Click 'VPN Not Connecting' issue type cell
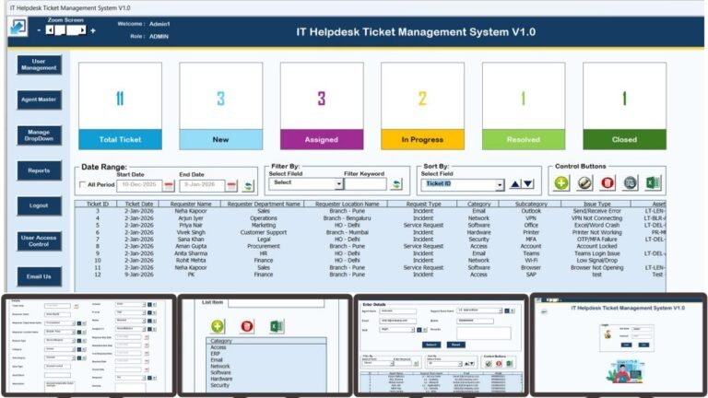The height and width of the screenshot is (398, 708). coord(596,218)
